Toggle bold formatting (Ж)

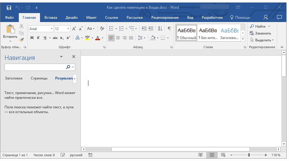click(x=32, y=38)
